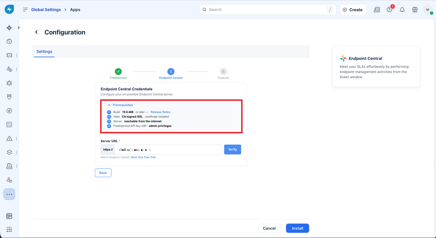The height and width of the screenshot is (238, 436).
Task: Open kebab menu beside inbox tray icon
Action: coord(17,166)
